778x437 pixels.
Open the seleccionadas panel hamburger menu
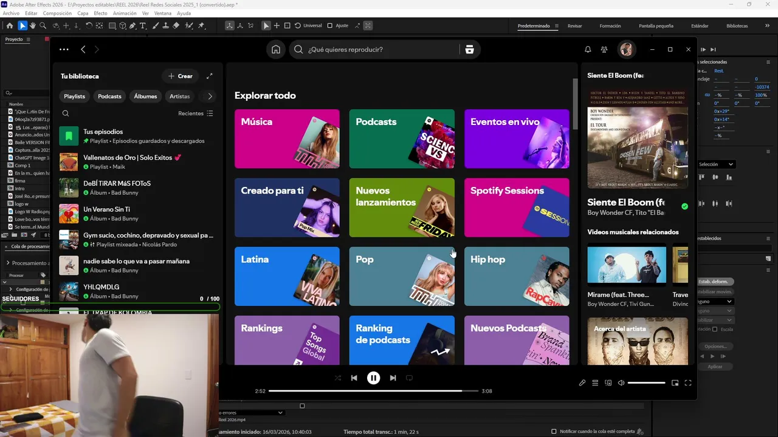(768, 62)
